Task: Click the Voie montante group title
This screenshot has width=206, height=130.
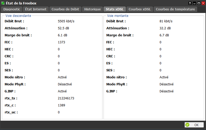Action: (x=118, y=16)
